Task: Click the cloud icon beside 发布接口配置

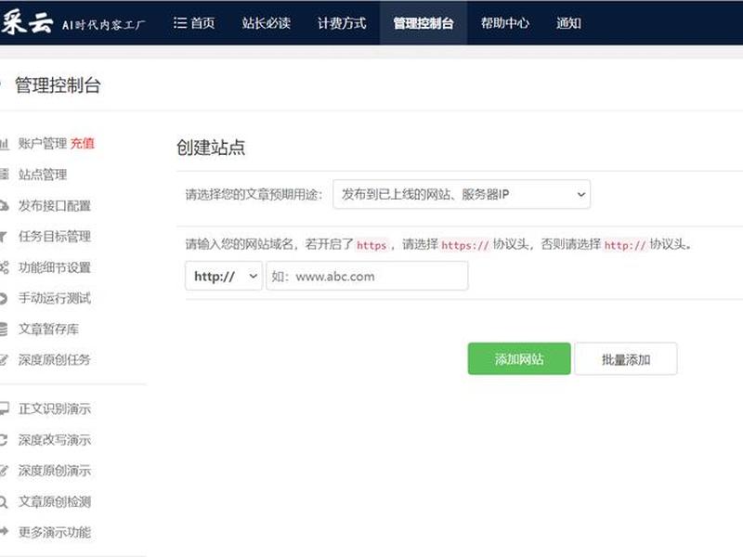Action: click(x=5, y=205)
